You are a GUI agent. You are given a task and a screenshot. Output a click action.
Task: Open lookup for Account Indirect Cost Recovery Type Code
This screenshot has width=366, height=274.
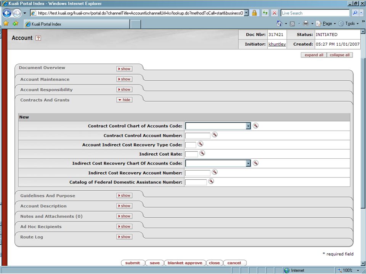pos(200,144)
